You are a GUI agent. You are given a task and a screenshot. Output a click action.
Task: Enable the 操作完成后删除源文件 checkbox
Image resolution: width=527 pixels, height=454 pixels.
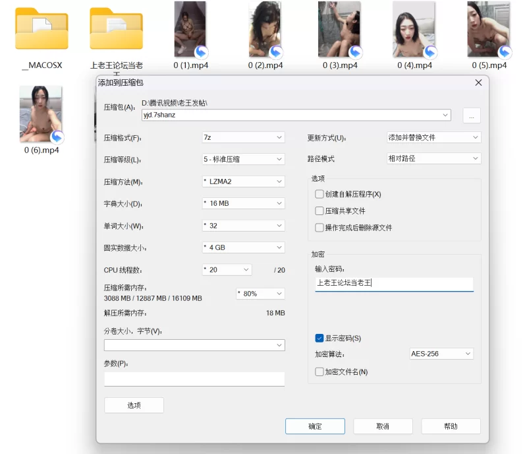click(319, 228)
